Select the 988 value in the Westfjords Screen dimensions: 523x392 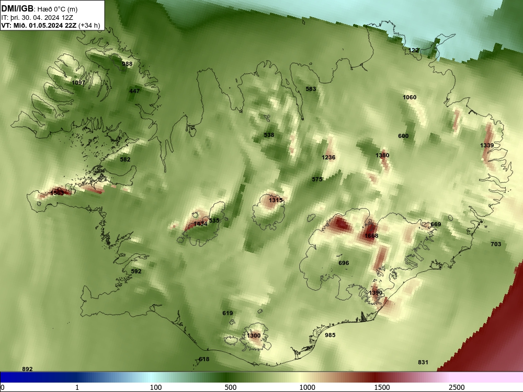pyautogui.click(x=127, y=64)
